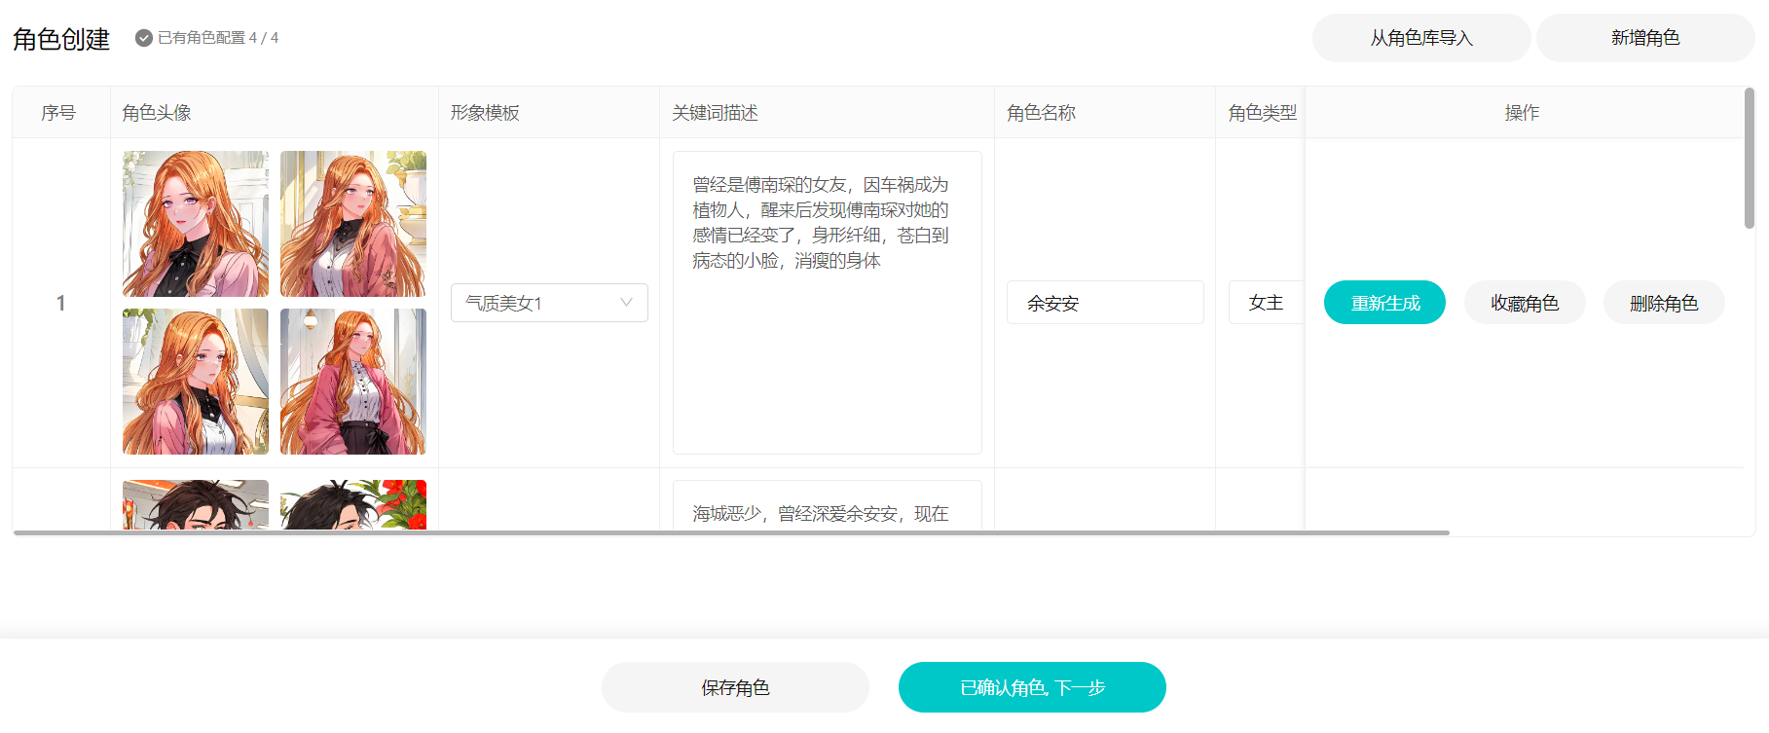Viewport: 1769px width, 733px height.
Task: Click 重新生成 for 余安安
Action: coord(1384,303)
